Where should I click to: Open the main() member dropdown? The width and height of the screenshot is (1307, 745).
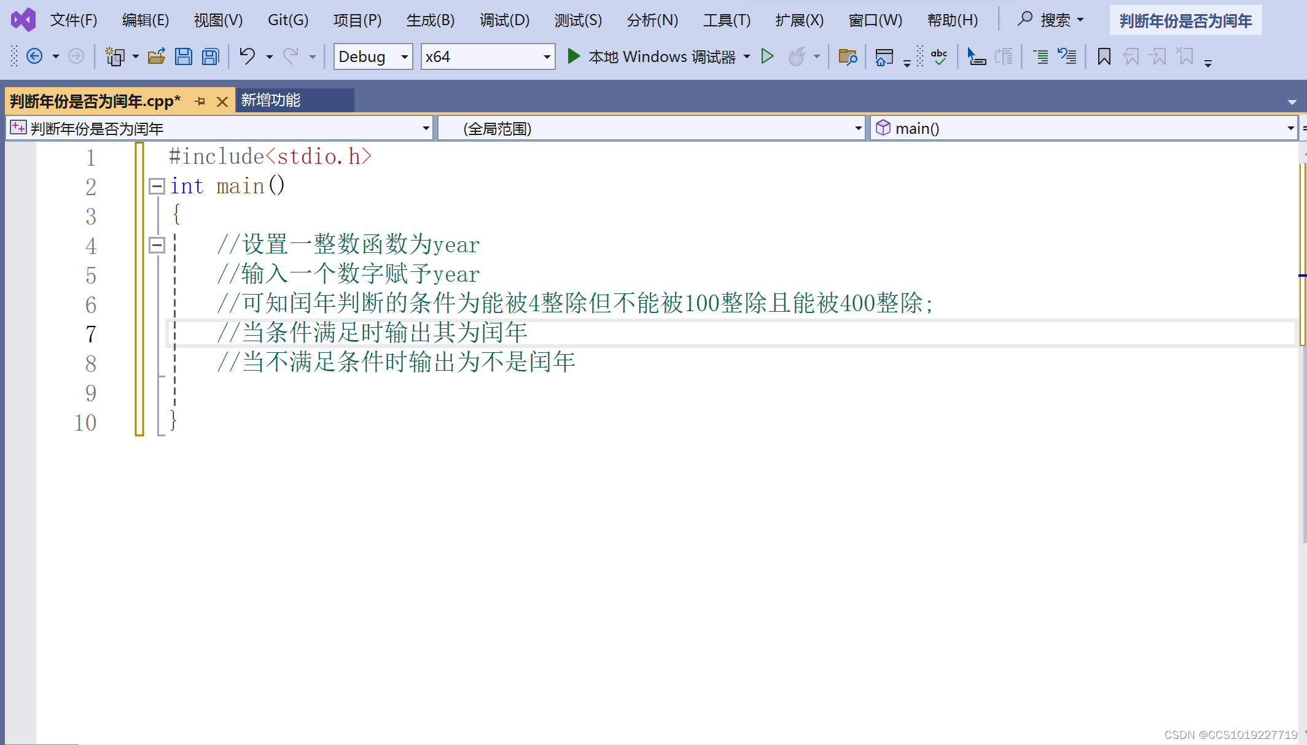tap(1084, 128)
